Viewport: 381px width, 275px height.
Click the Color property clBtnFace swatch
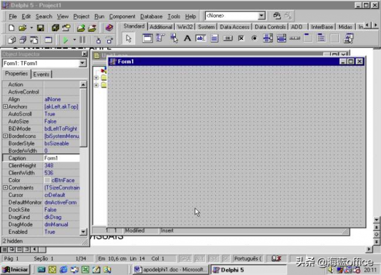click(48, 181)
